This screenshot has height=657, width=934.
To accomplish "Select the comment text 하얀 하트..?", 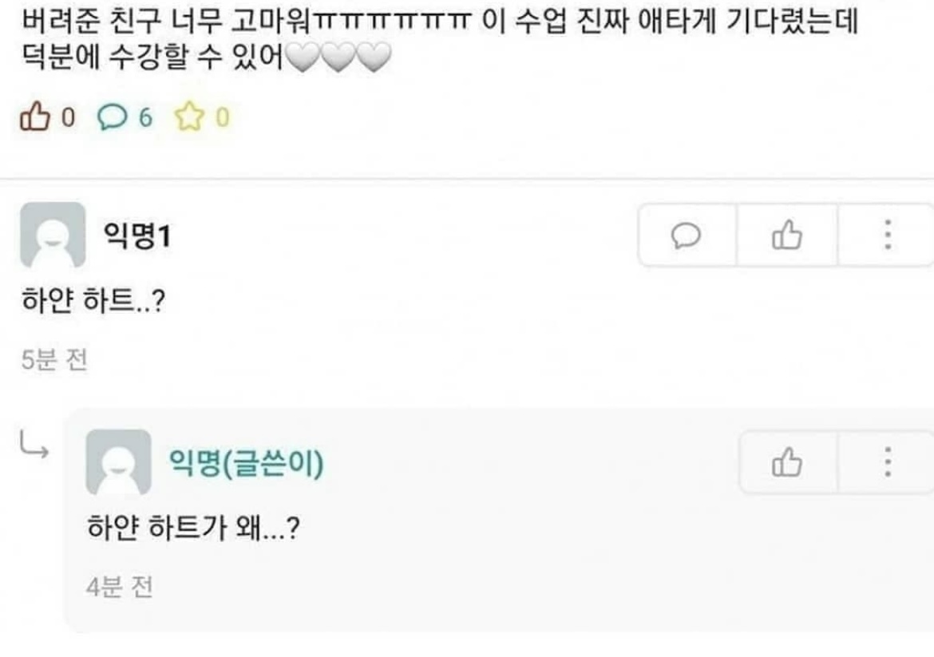I will (93, 300).
